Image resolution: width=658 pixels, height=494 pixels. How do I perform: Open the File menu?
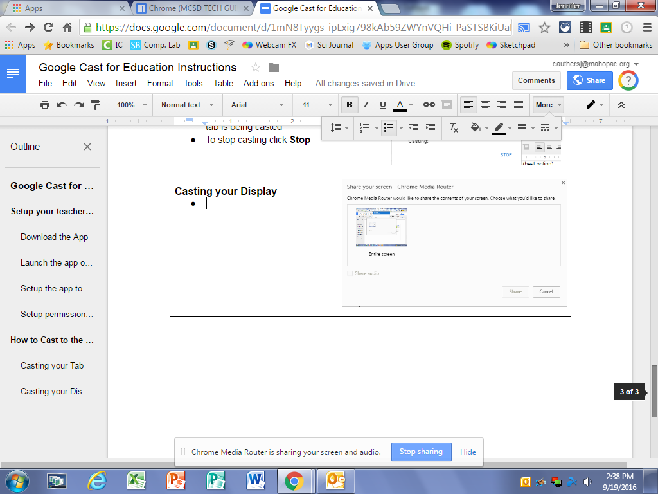pyautogui.click(x=46, y=83)
